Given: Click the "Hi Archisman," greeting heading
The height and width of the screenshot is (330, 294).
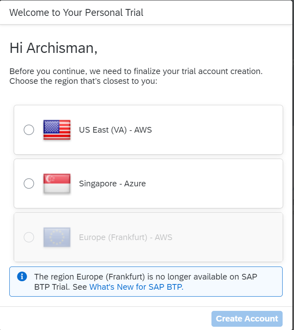Looking at the screenshot, I should (x=53, y=48).
